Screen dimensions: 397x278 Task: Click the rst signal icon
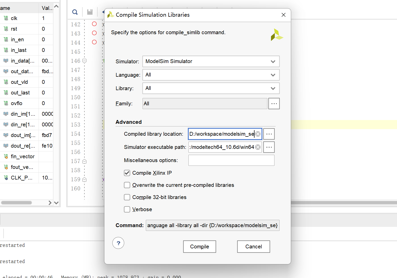(x=6, y=29)
